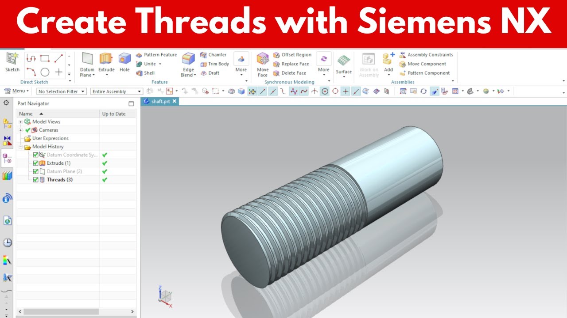Click the Edge Blend icon
567x318 pixels.
coord(188,59)
